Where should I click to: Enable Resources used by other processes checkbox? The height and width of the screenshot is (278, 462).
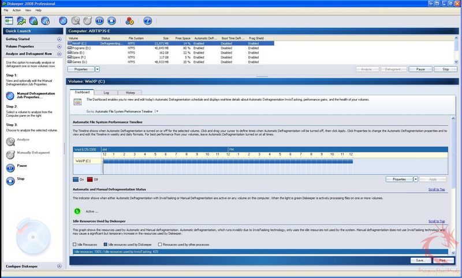[x=160, y=244]
